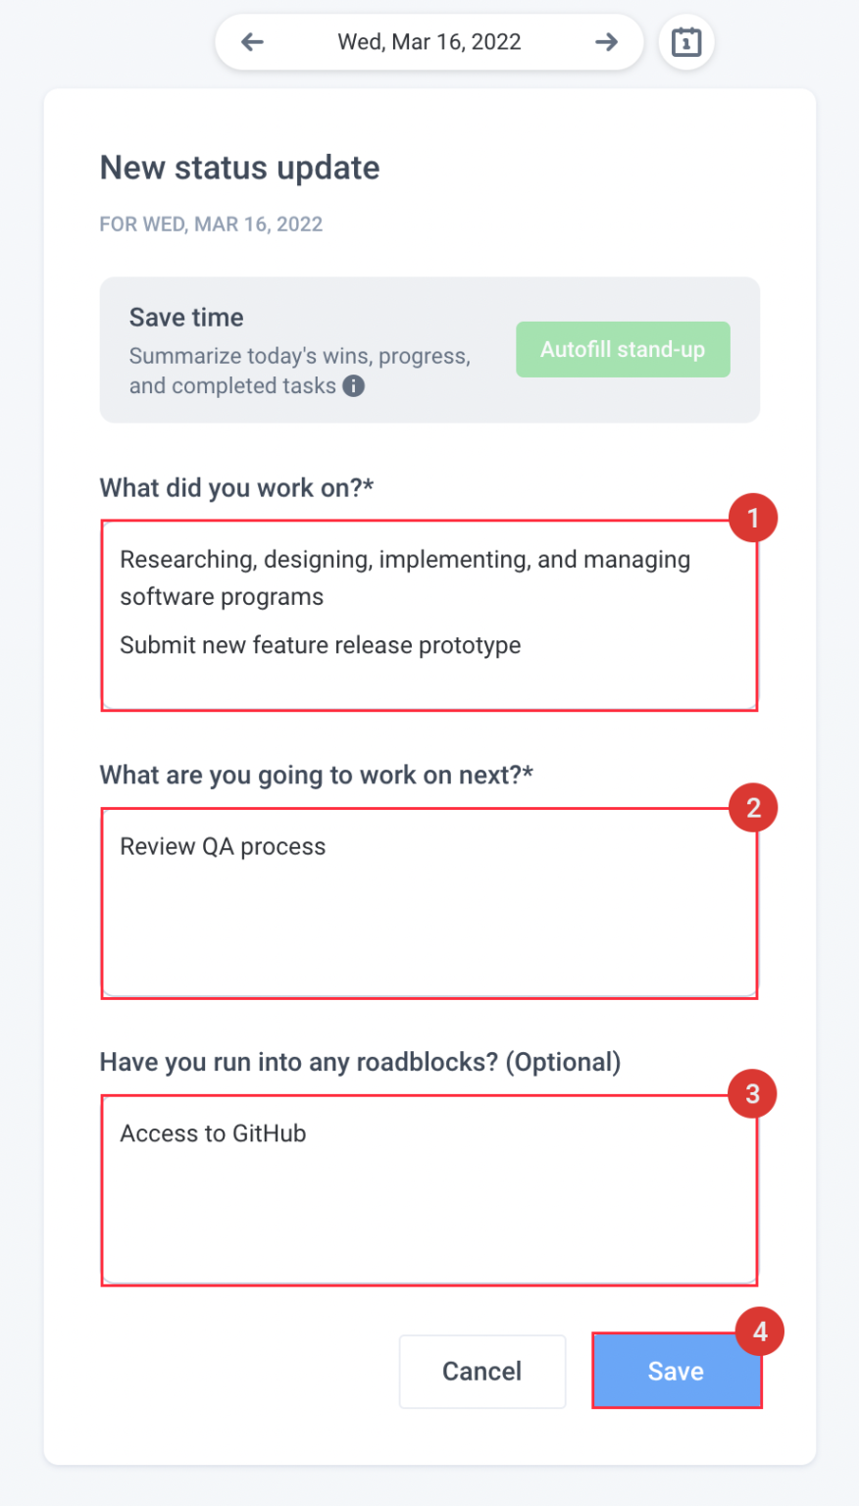Image resolution: width=859 pixels, height=1506 pixels.
Task: Click the New status update heading
Action: coord(238,168)
